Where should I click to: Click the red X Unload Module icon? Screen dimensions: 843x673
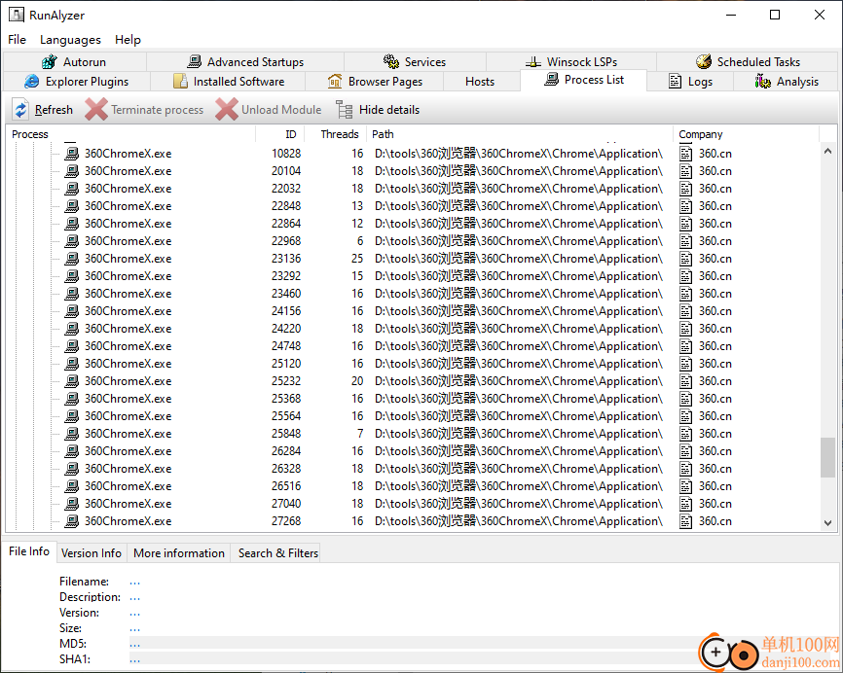click(227, 110)
